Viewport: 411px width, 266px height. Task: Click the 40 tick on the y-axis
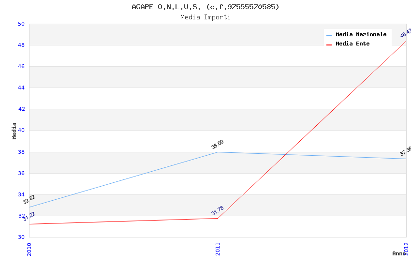point(21,131)
